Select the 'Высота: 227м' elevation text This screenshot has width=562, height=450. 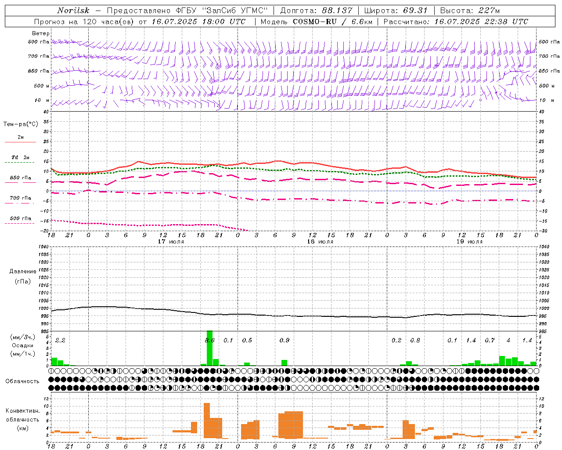pyautogui.click(x=470, y=11)
